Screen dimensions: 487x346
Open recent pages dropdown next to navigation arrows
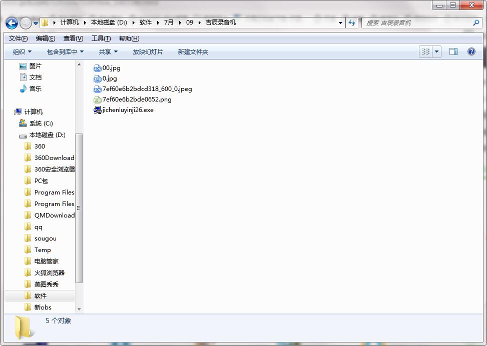click(x=36, y=23)
